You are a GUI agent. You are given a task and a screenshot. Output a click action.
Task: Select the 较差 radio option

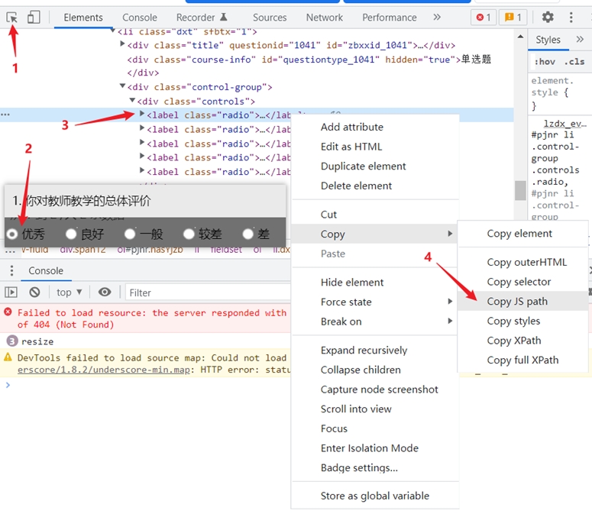[189, 234]
